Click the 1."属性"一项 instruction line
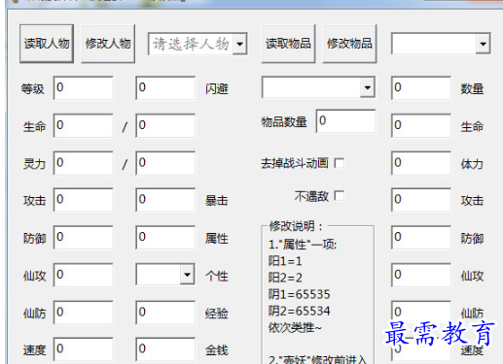 click(x=303, y=245)
